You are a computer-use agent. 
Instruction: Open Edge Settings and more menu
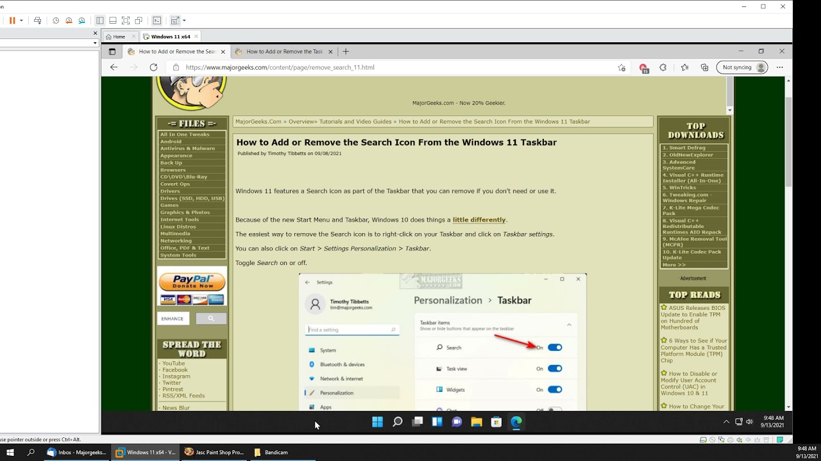pyautogui.click(x=780, y=67)
